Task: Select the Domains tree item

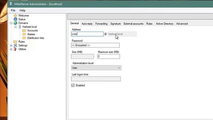Action: [x=23, y=23]
